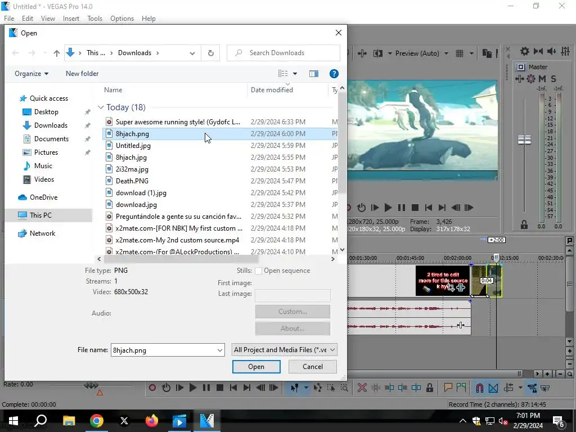Toggle the Auto Ripple icon
576x432 pixels.
508,388
